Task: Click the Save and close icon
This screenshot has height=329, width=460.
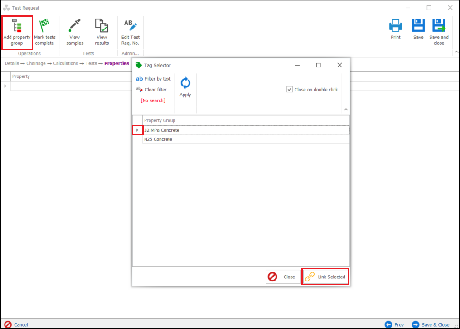Action: pos(438,26)
